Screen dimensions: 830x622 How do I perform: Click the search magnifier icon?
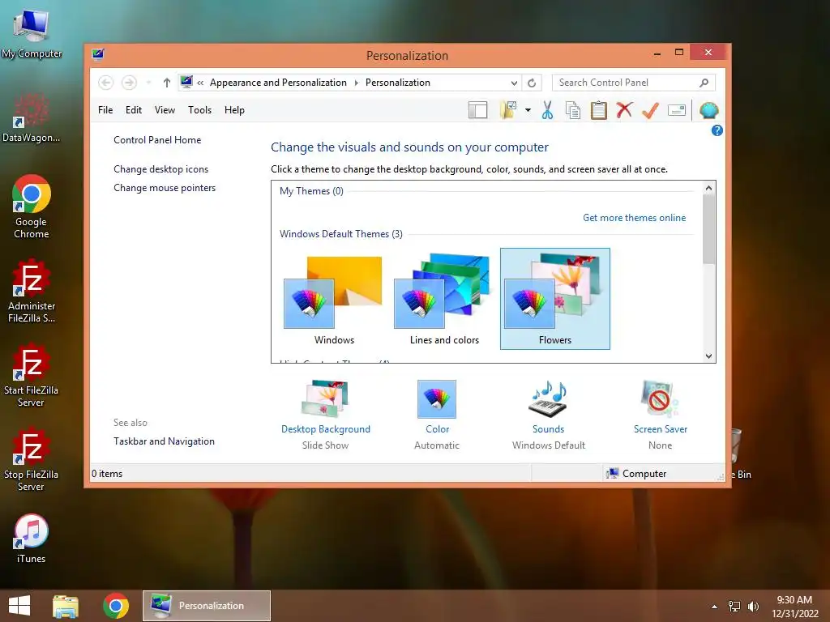click(704, 83)
